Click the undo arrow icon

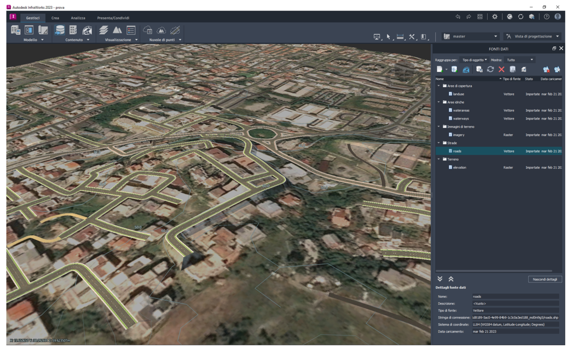tap(457, 16)
